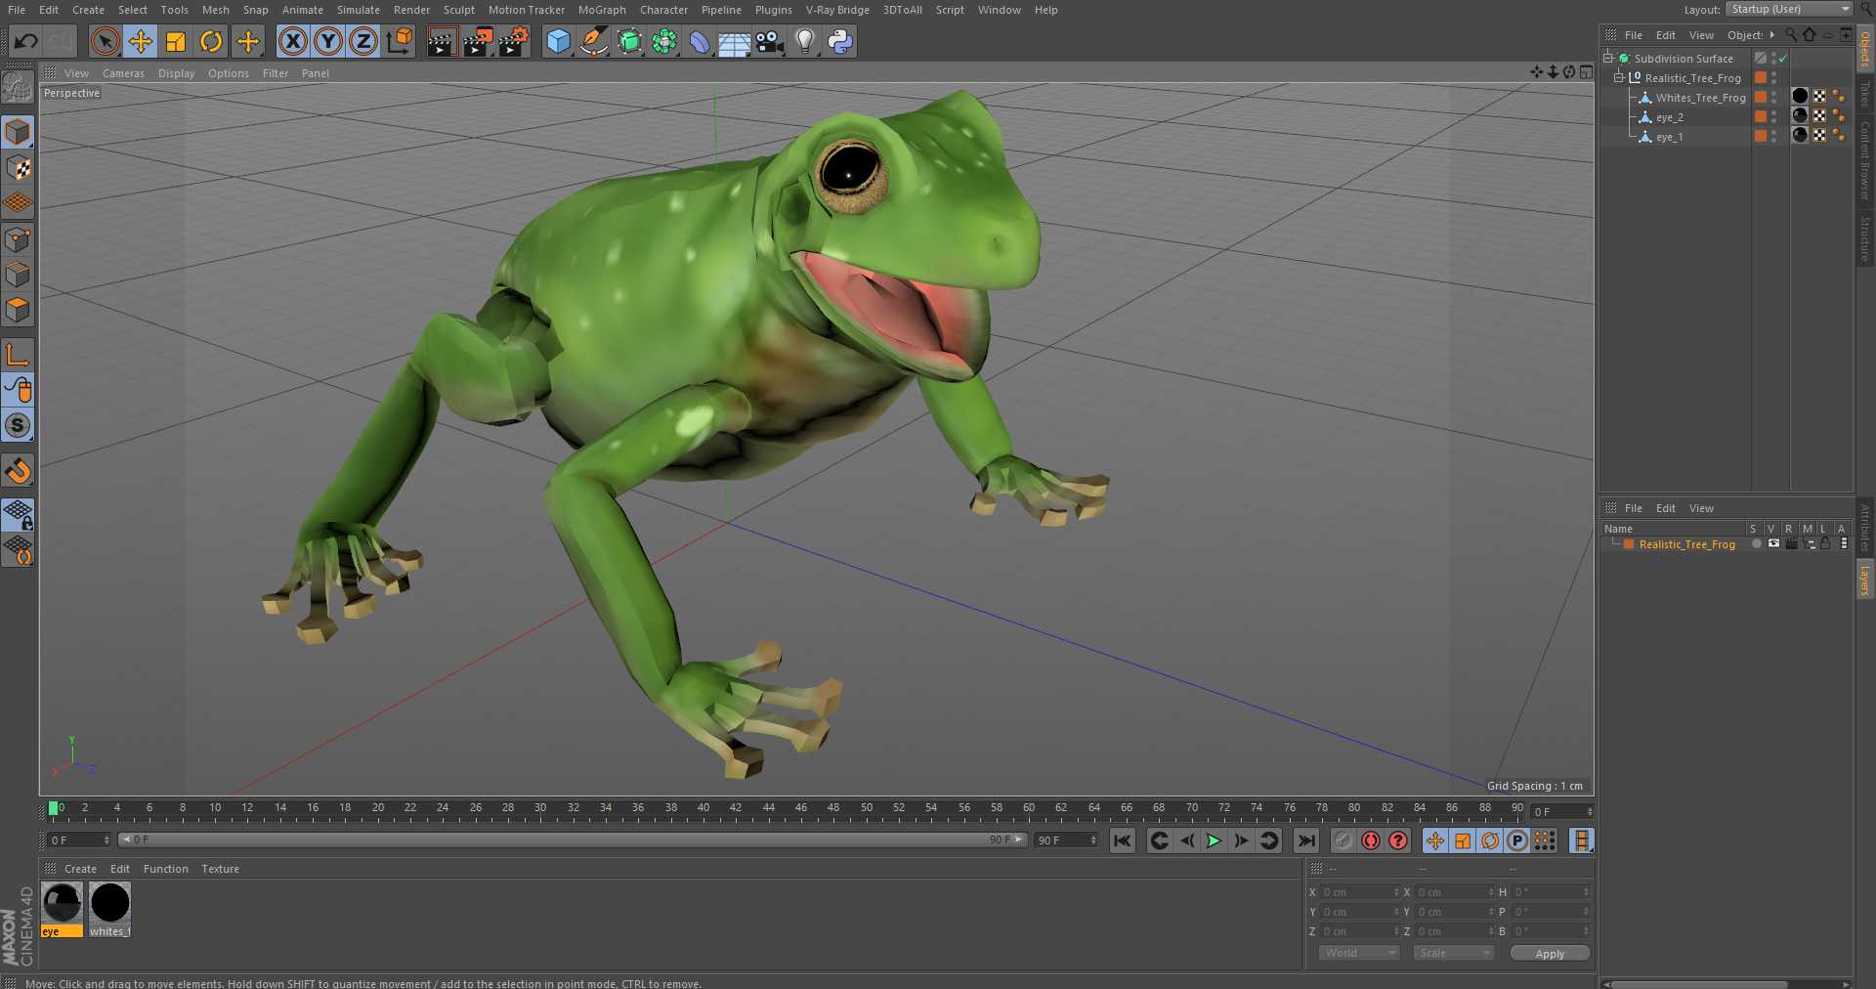
Task: Click the Apply button
Action: click(1549, 954)
